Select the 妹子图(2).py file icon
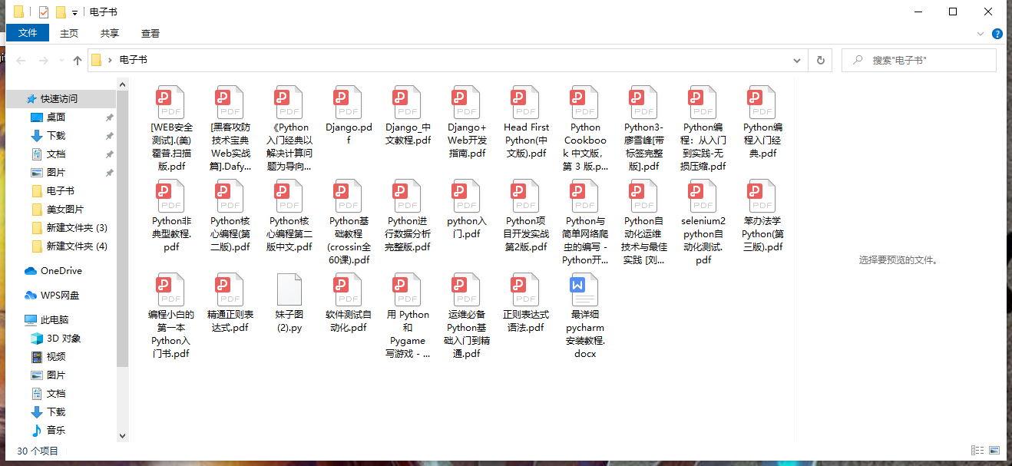Viewport: 1012px width, 466px height. click(x=289, y=289)
